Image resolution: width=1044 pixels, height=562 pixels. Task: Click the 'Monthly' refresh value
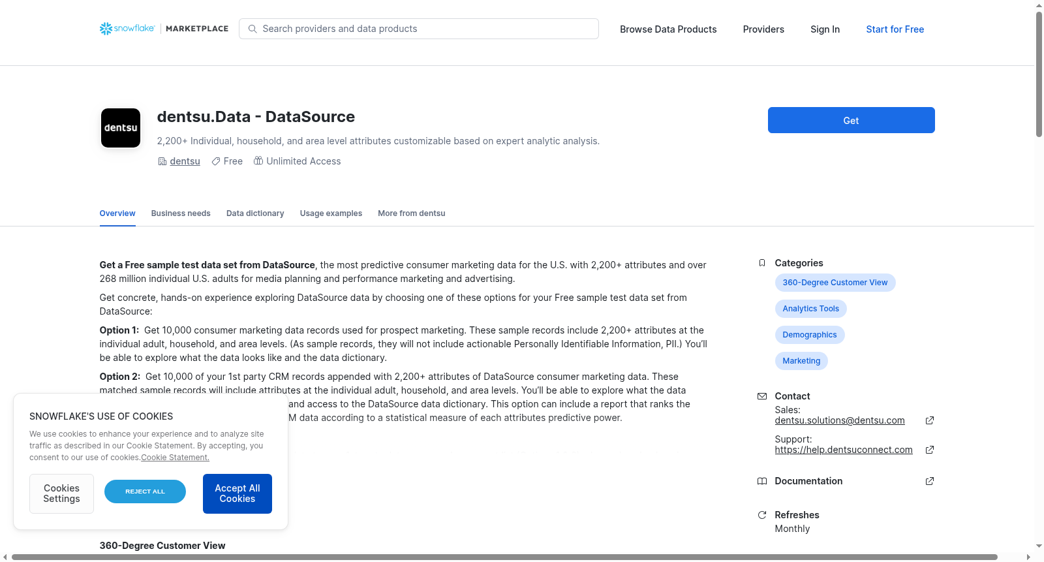[x=792, y=529]
